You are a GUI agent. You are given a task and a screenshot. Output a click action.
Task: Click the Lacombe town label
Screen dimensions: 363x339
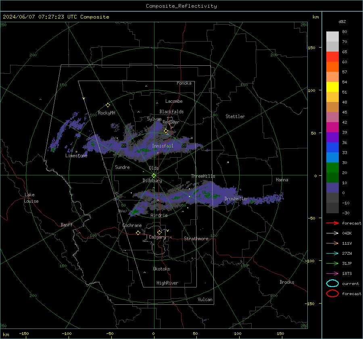pyautogui.click(x=174, y=101)
